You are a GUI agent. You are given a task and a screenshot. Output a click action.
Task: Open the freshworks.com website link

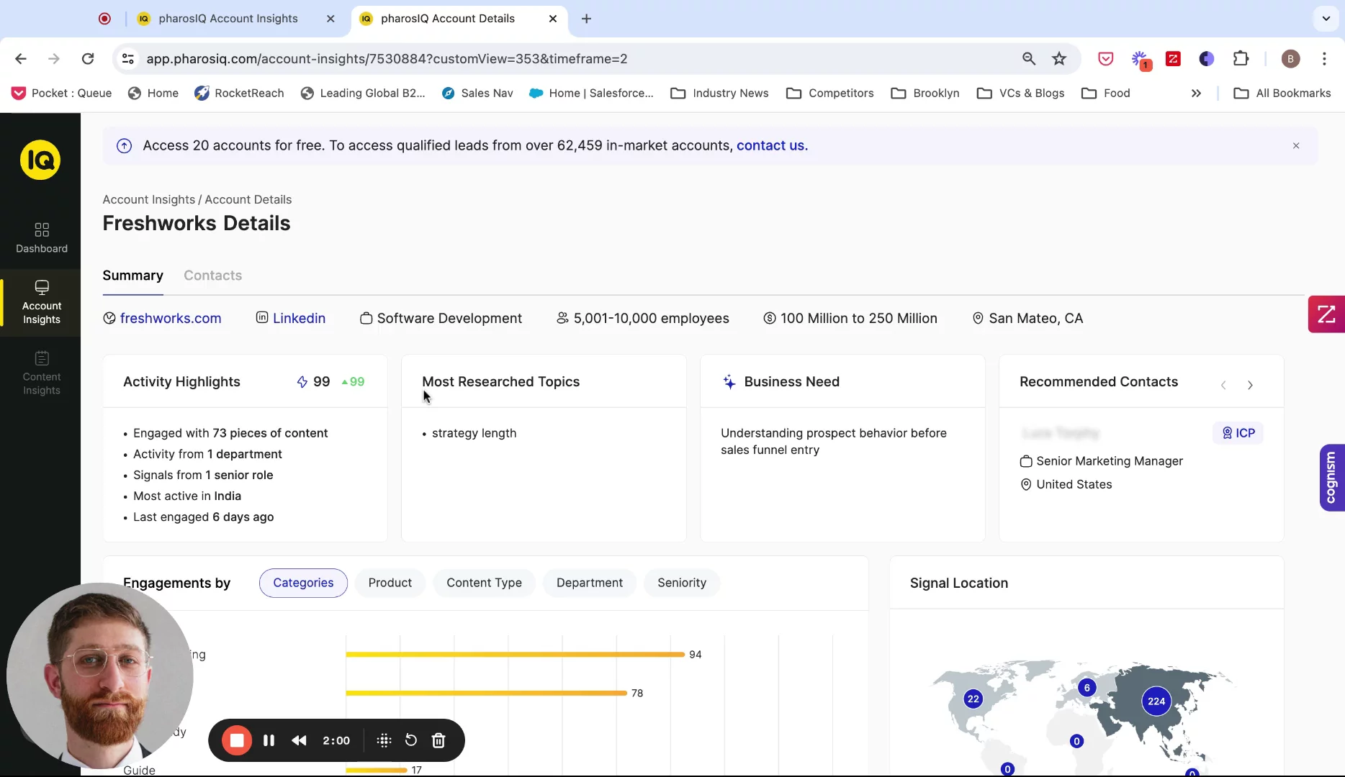[171, 318]
